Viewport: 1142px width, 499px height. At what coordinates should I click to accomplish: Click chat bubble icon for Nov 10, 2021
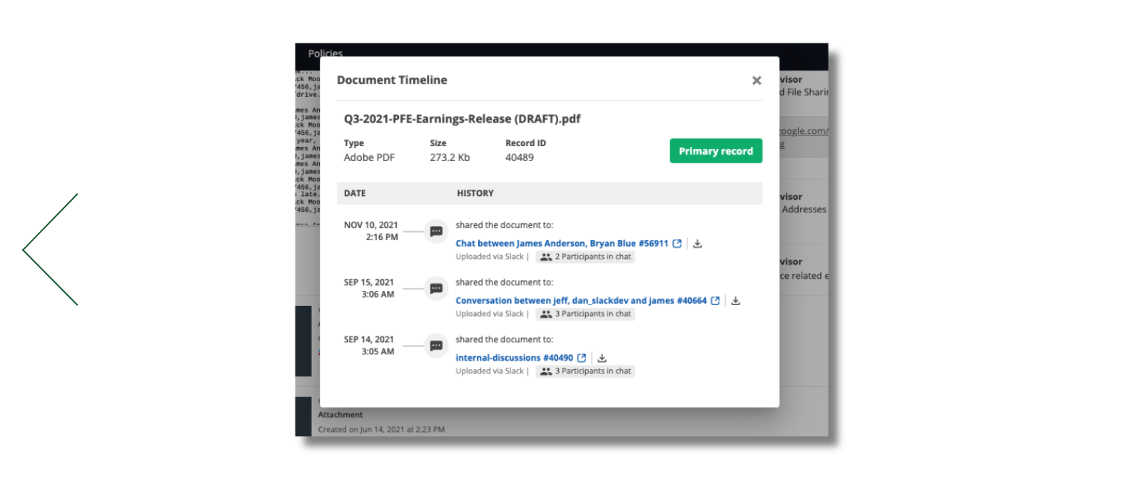coord(436,231)
